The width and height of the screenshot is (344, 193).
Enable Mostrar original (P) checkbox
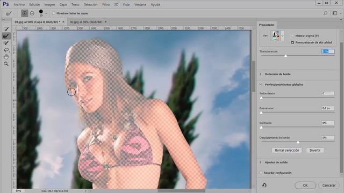tap(292, 36)
